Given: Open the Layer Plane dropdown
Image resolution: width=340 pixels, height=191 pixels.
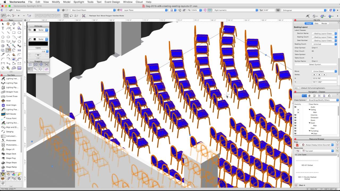Looking at the screenshot, I should 145,10.
